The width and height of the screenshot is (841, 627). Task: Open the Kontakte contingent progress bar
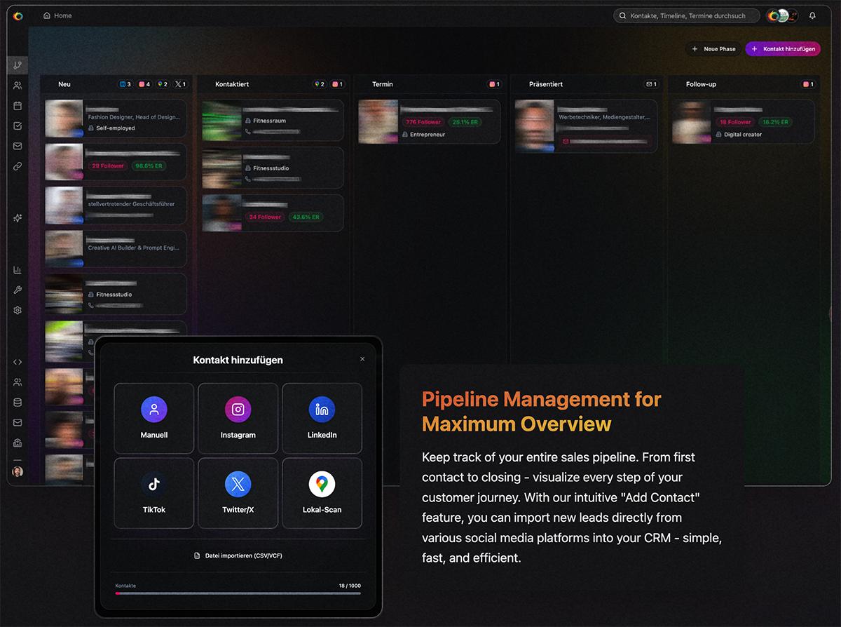(238, 593)
